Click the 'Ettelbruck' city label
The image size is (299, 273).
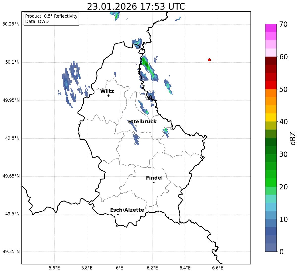(x=142, y=122)
